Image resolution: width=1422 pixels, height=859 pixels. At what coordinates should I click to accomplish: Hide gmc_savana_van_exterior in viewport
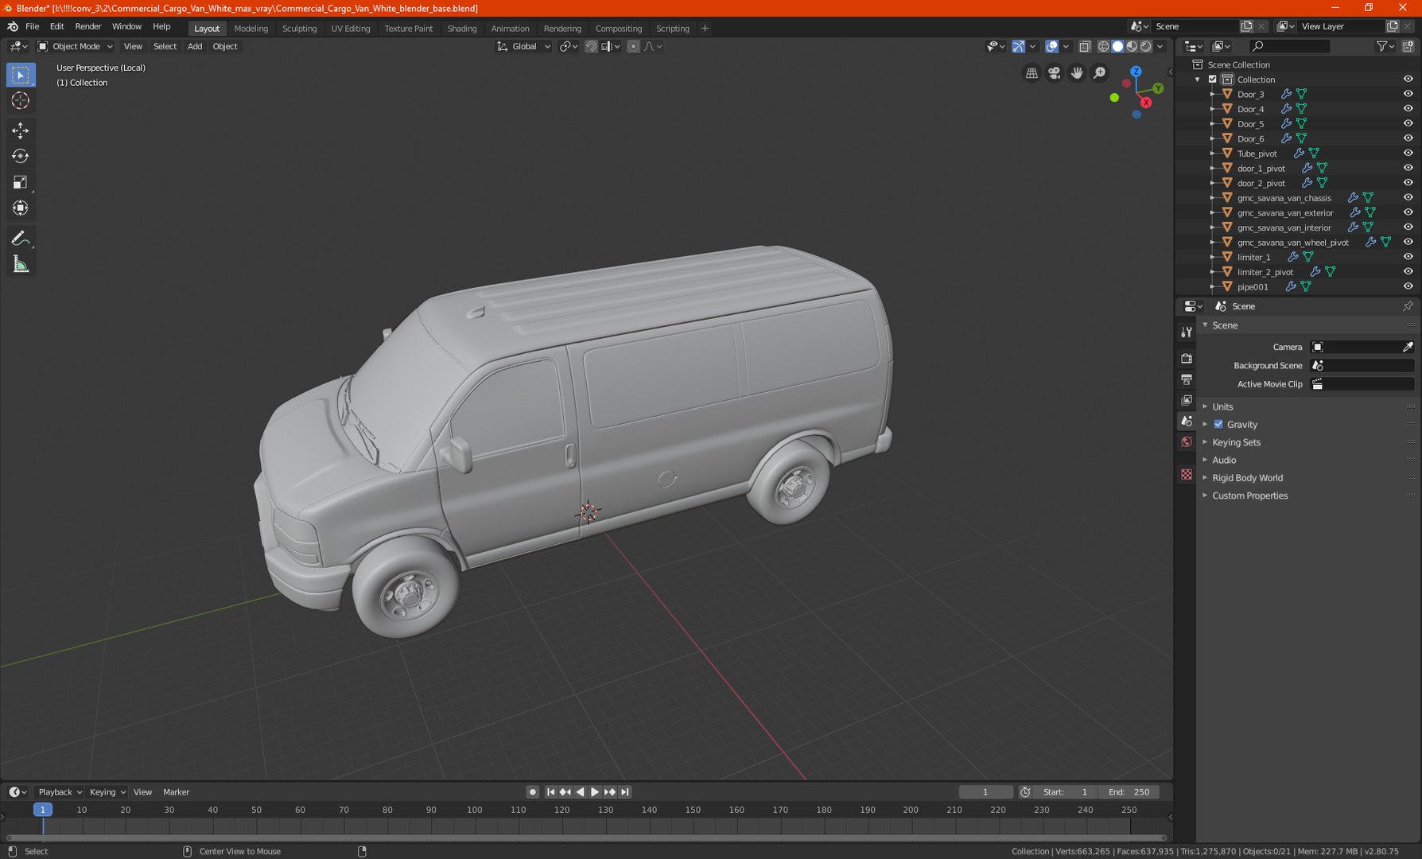pyautogui.click(x=1408, y=212)
